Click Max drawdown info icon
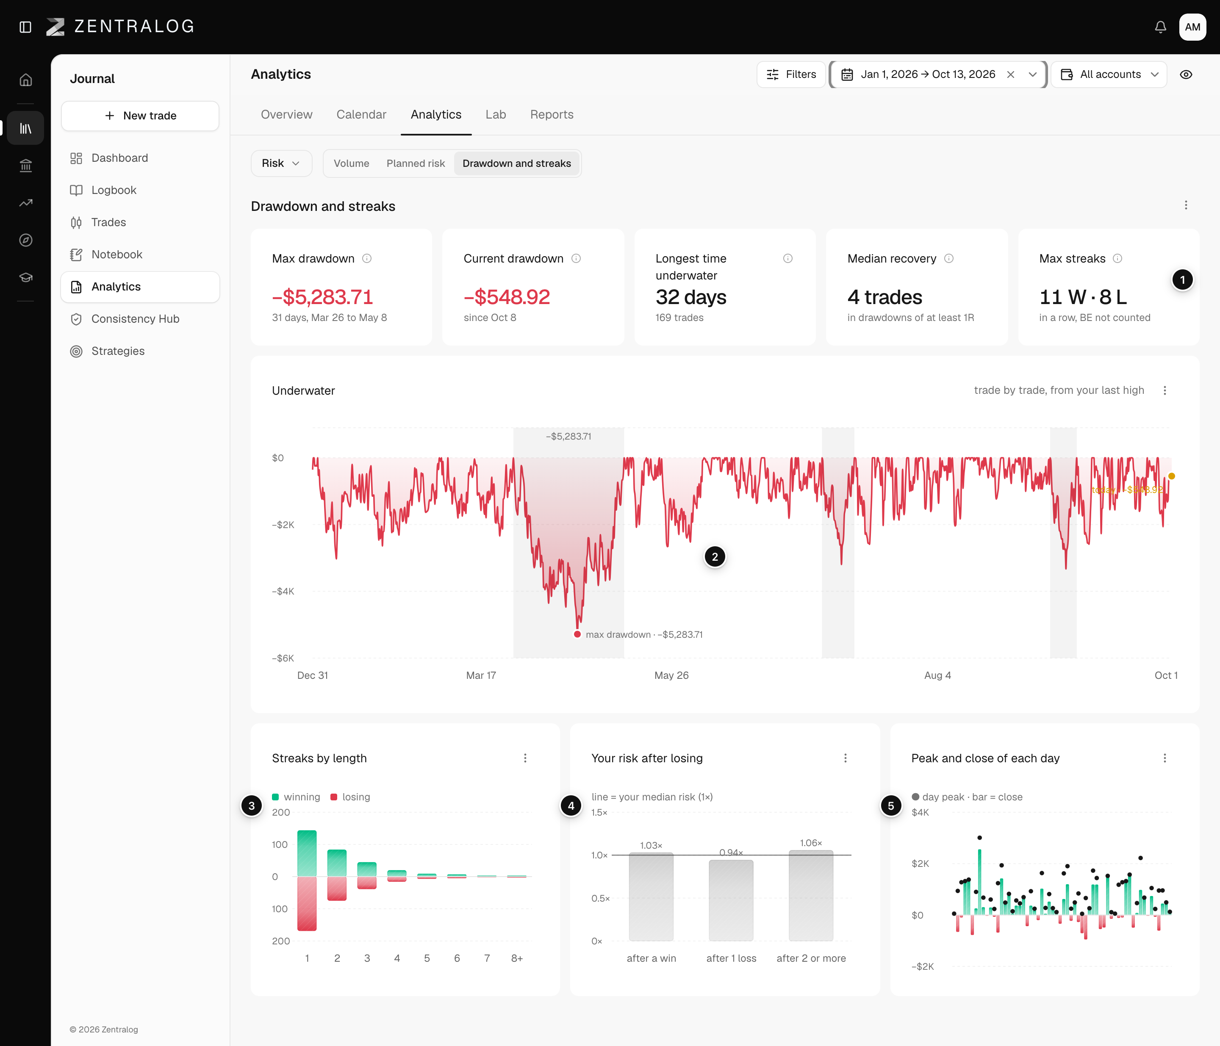This screenshot has height=1046, width=1220. pos(367,258)
